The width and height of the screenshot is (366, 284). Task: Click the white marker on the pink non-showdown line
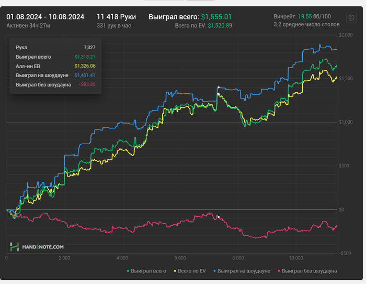click(219, 217)
